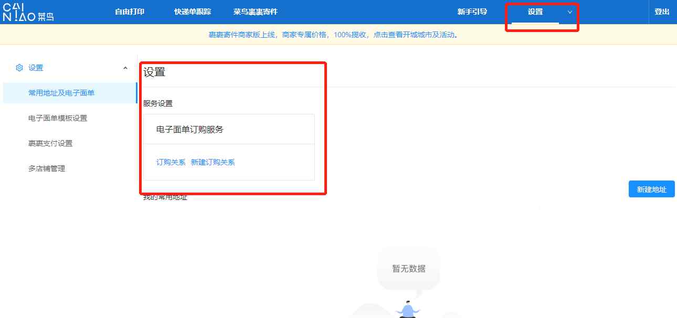Open the 自由打印 menu

(x=130, y=12)
